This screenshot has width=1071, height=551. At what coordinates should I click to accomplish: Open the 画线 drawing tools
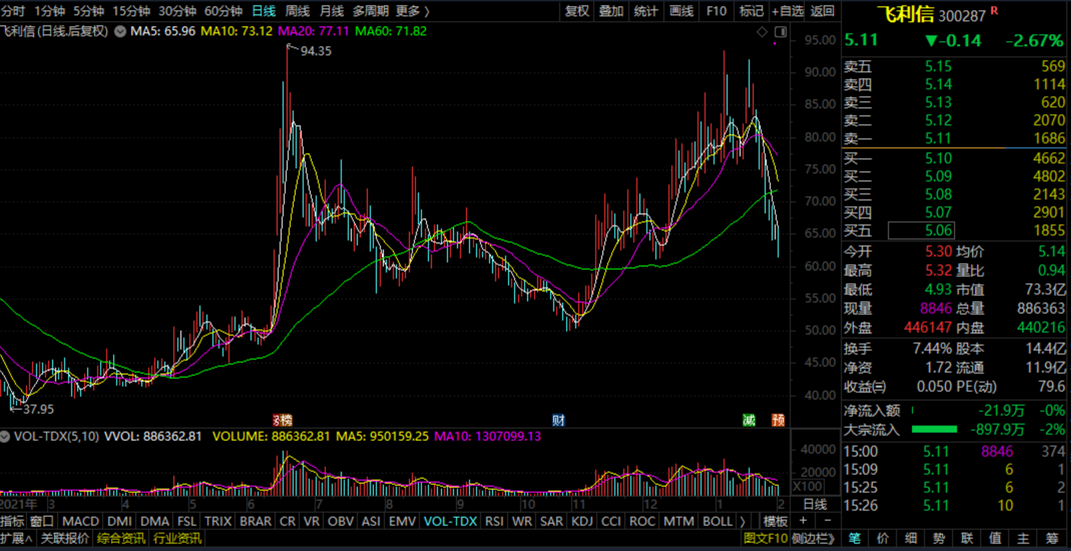pyautogui.click(x=681, y=11)
